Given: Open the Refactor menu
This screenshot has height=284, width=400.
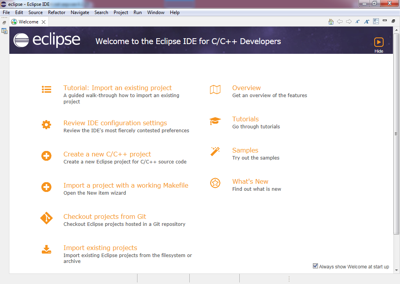Looking at the screenshot, I should click(x=57, y=12).
